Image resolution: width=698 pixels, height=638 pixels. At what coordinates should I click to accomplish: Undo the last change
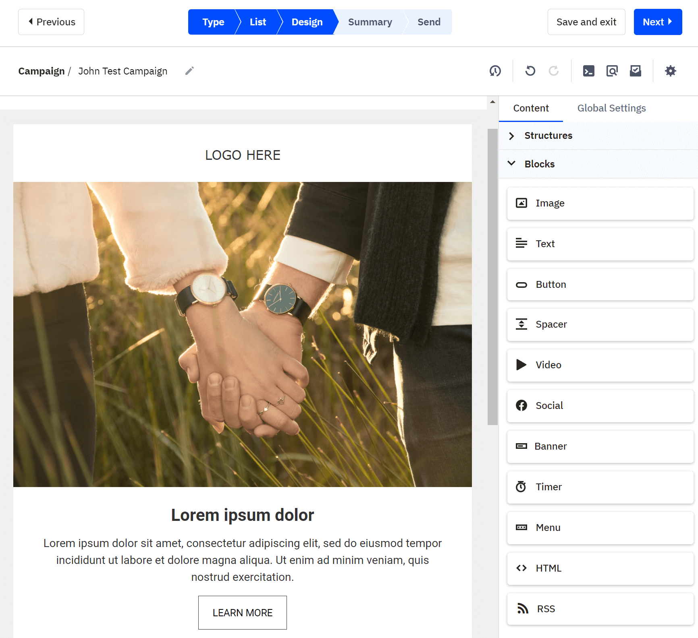coord(530,71)
